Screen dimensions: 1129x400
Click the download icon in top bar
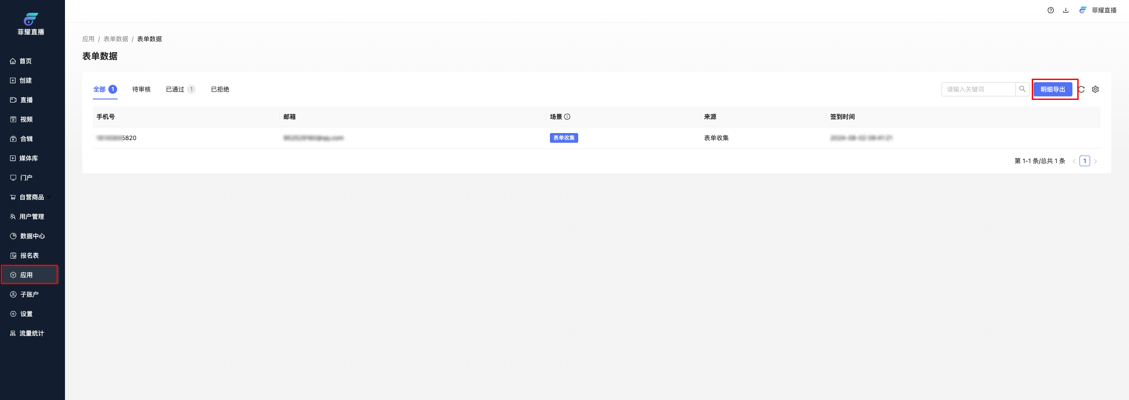[1066, 10]
